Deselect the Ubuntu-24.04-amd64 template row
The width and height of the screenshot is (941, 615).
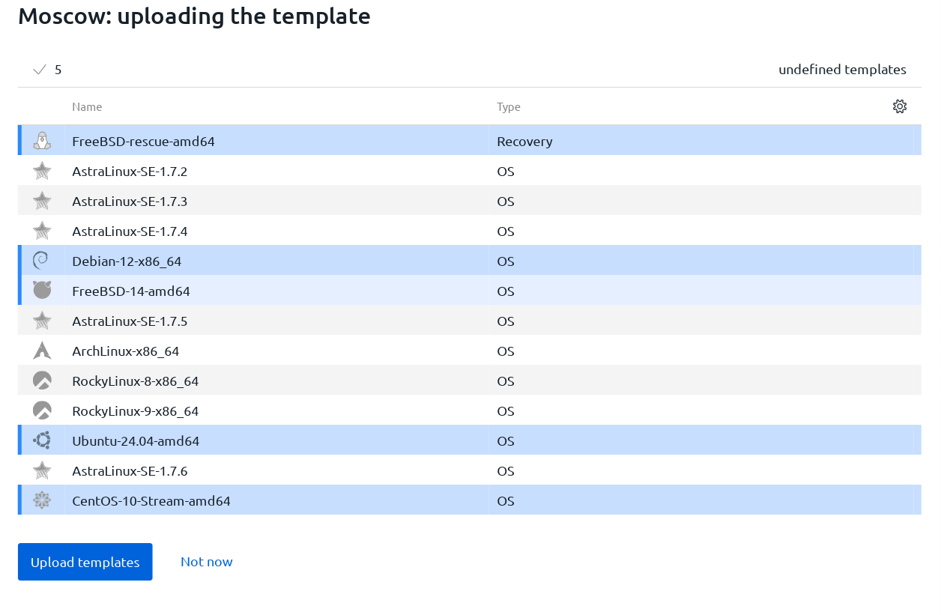(300, 440)
